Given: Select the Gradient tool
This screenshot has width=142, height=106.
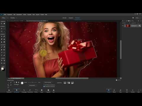Looking at the screenshot, I should 4,50.
